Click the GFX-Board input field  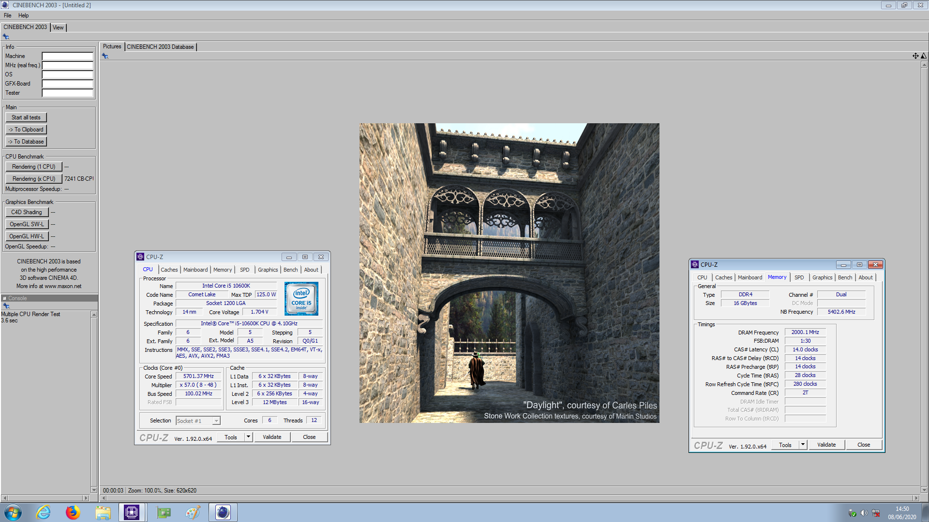67,84
